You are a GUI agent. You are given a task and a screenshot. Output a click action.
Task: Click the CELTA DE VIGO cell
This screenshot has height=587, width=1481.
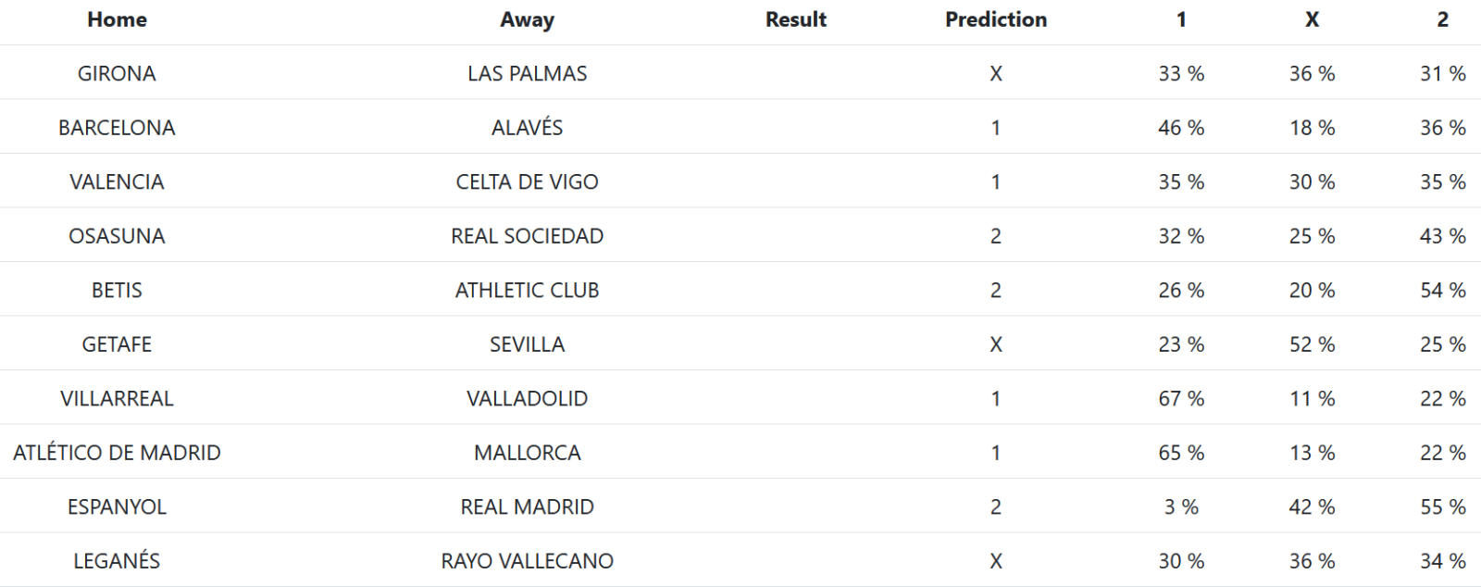coord(527,181)
